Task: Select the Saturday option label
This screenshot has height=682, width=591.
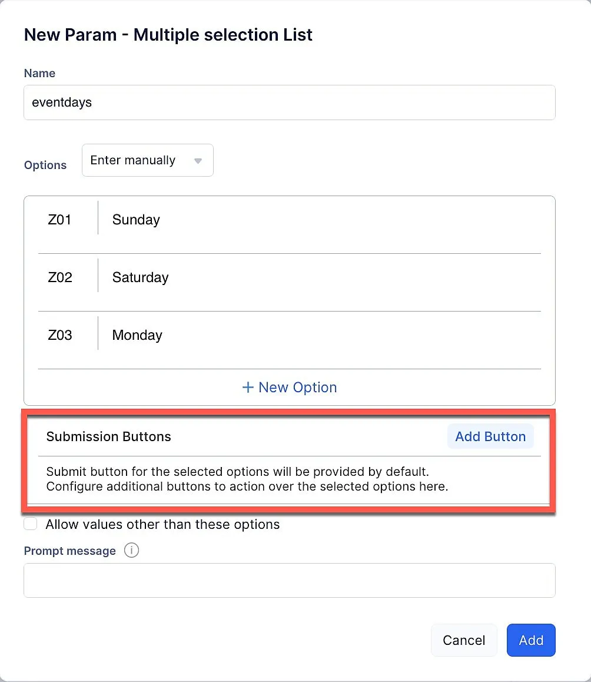Action: [x=140, y=277]
